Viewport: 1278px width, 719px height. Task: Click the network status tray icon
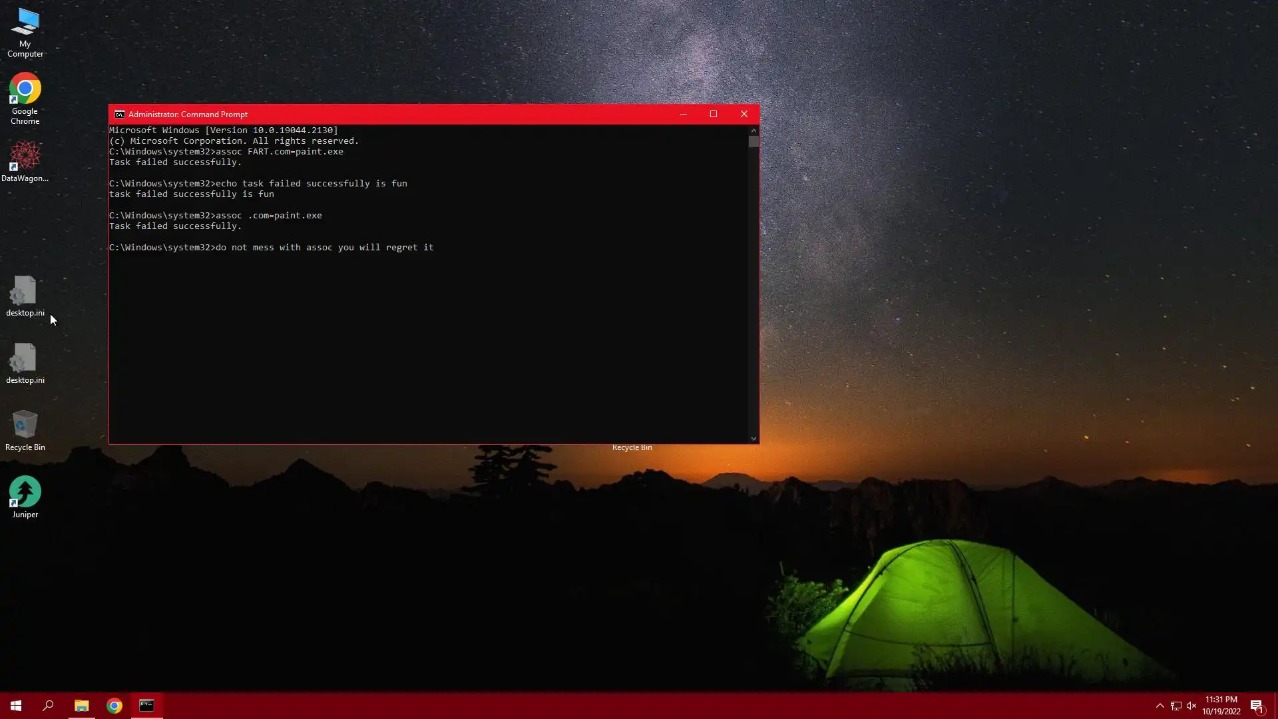(1175, 706)
